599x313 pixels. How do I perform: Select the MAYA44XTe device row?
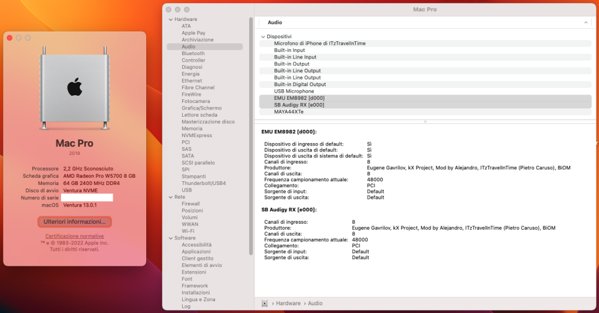pyautogui.click(x=425, y=112)
